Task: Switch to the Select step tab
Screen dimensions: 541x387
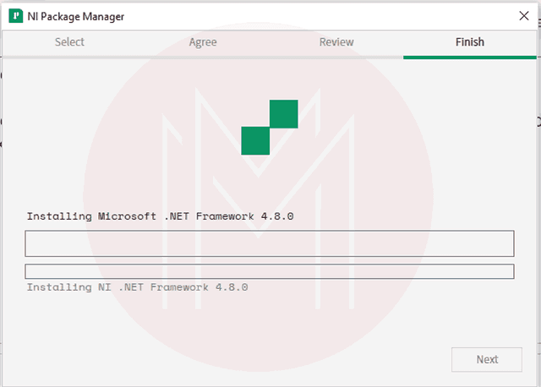Action: (69, 42)
